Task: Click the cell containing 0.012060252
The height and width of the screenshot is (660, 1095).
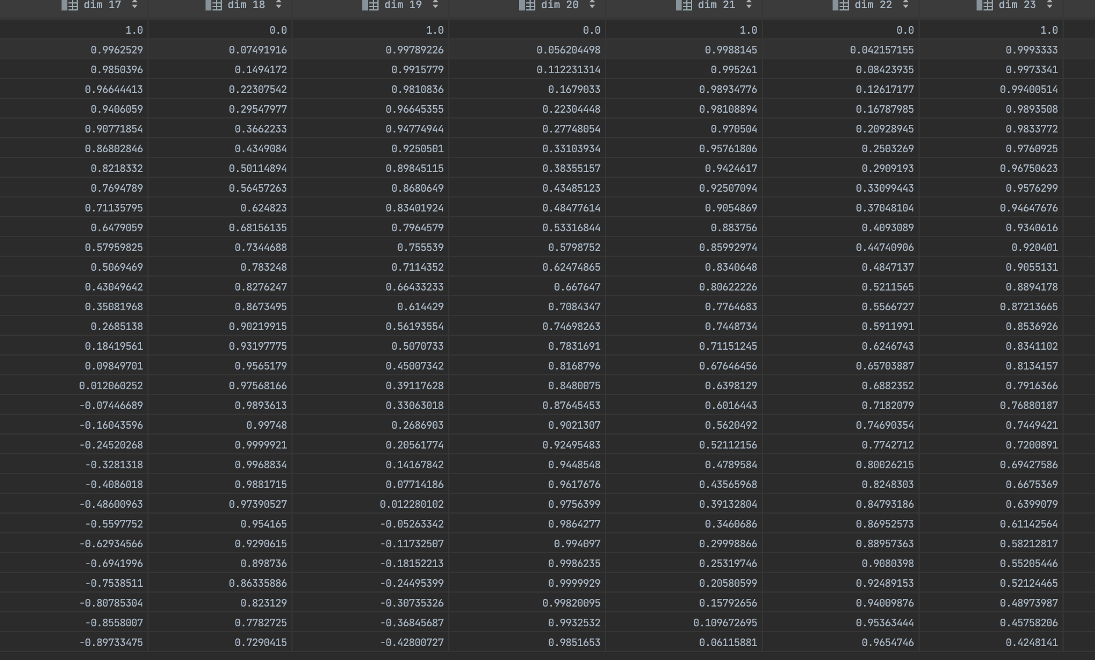Action: tap(111, 386)
